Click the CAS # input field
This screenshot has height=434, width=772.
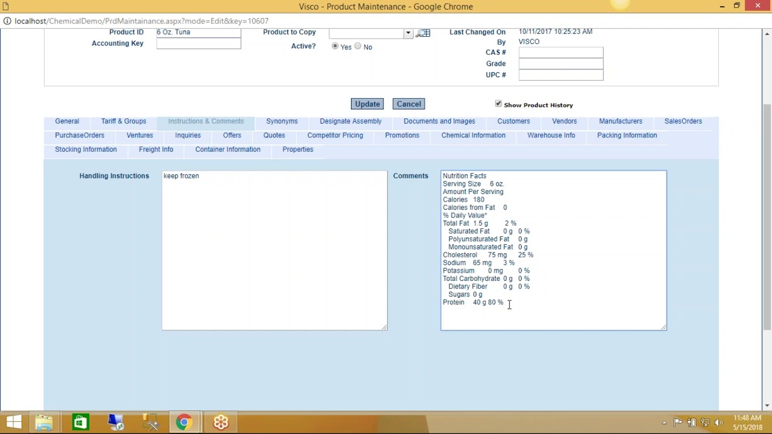tap(561, 52)
